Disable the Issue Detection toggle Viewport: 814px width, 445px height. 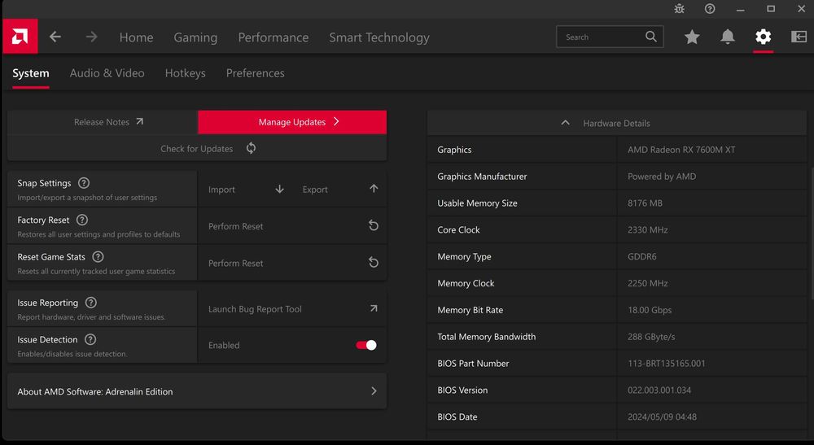coord(366,345)
